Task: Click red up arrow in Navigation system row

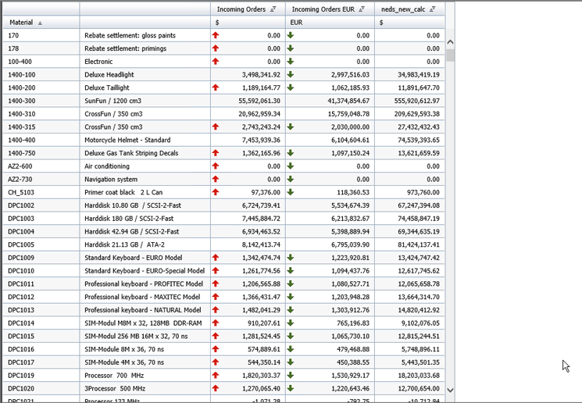Action: pyautogui.click(x=216, y=179)
